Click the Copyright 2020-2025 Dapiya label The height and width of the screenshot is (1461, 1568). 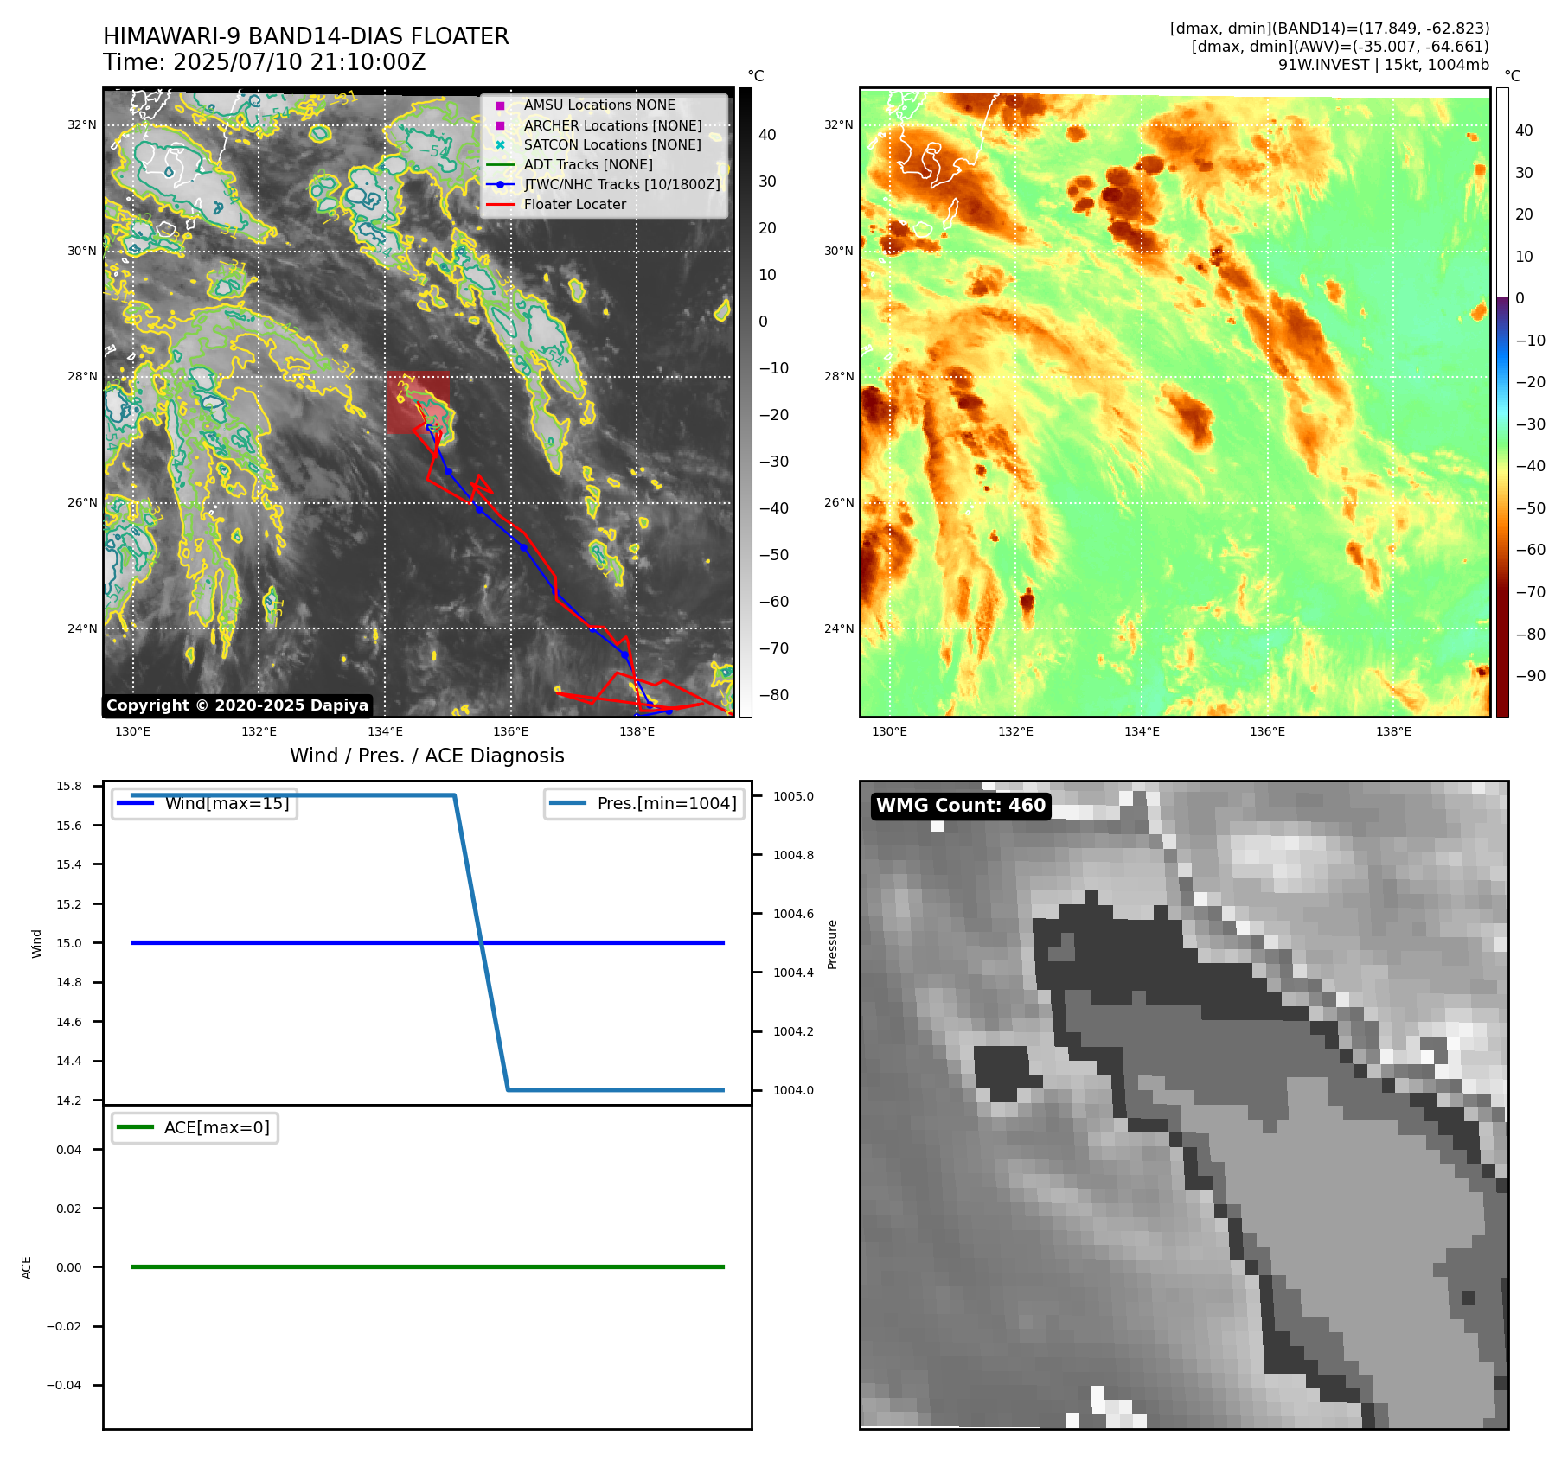[238, 705]
